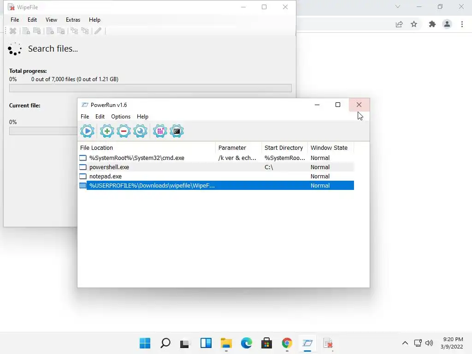Open Chrome extensions via the puzzle piece icon
This screenshot has width=472, height=354.
[432, 24]
